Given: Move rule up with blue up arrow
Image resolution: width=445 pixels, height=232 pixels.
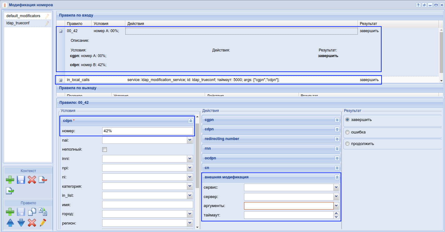Looking at the screenshot, I should [x=10, y=223].
